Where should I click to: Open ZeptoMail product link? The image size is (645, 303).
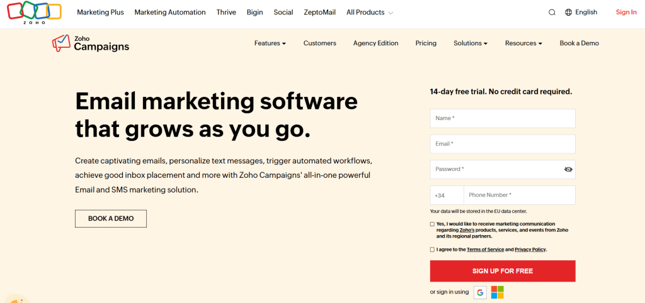[319, 13]
